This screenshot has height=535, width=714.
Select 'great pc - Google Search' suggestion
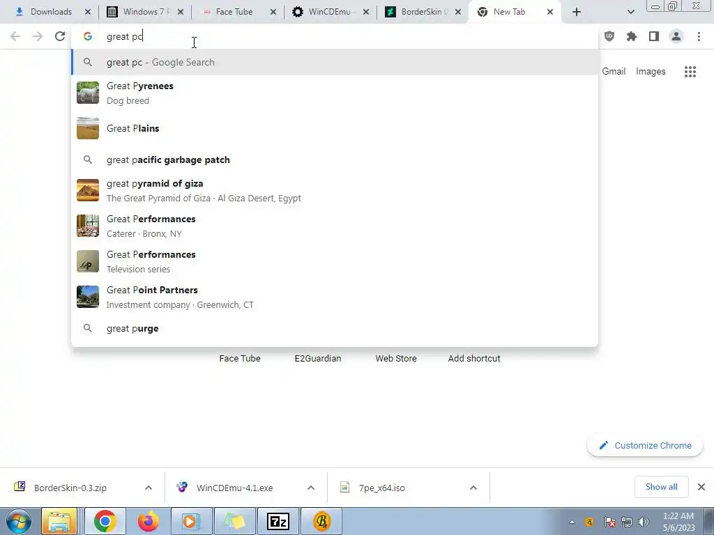point(335,62)
